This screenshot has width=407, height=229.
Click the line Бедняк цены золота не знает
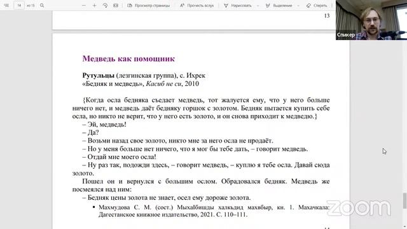(x=167, y=198)
